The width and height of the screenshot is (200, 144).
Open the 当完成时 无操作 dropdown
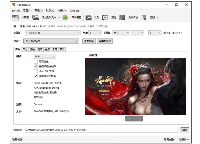pyautogui.click(x=184, y=139)
